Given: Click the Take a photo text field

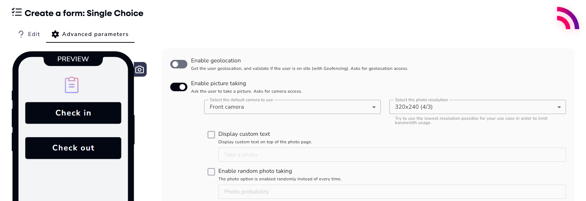Looking at the screenshot, I should (392, 155).
